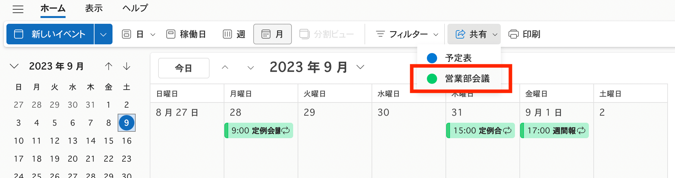Select the blue 予定表 calendar entry
Viewport: 675px width, 178px height.
click(x=459, y=58)
